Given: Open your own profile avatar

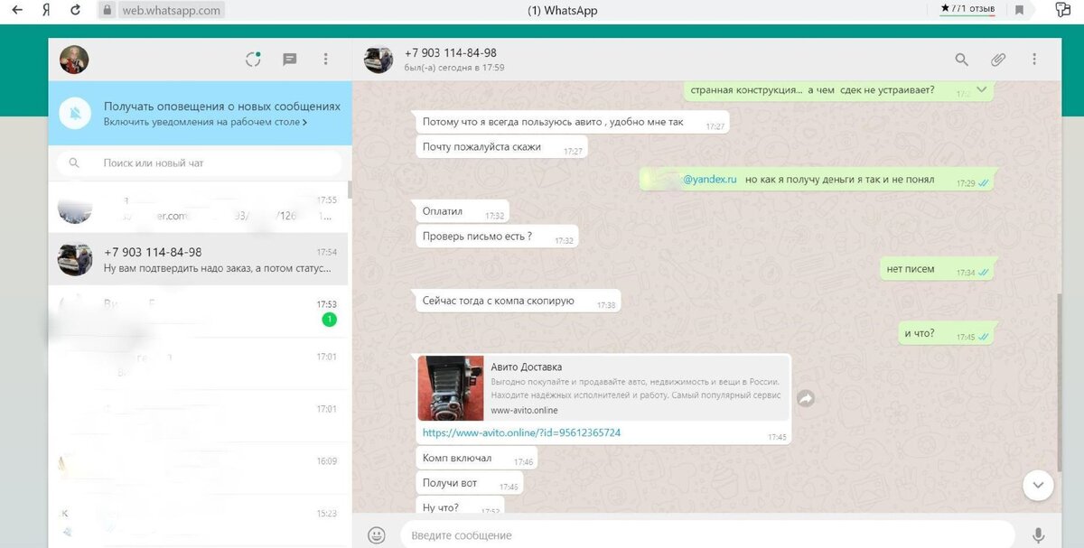Looking at the screenshot, I should click(x=74, y=60).
